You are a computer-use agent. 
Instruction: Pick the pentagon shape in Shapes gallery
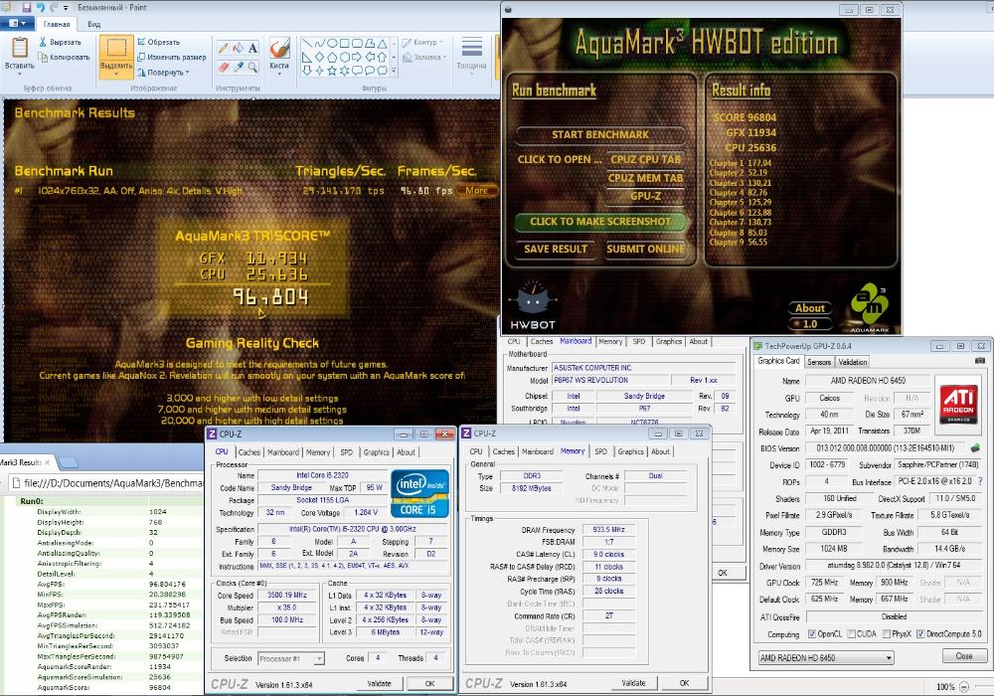(x=332, y=57)
